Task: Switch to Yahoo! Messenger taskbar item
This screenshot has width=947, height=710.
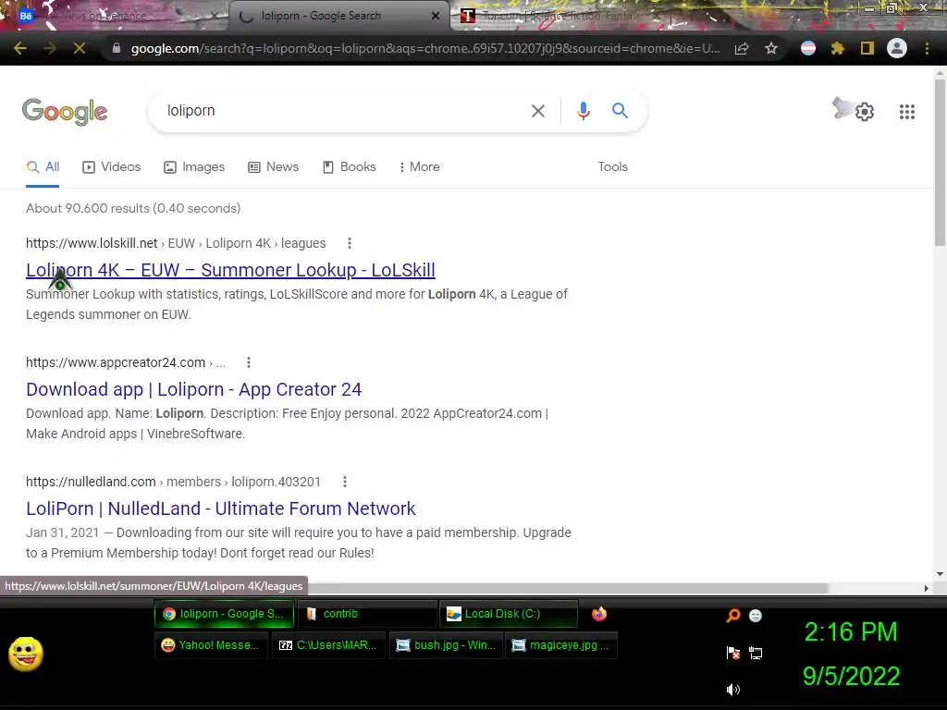Action: click(x=211, y=645)
